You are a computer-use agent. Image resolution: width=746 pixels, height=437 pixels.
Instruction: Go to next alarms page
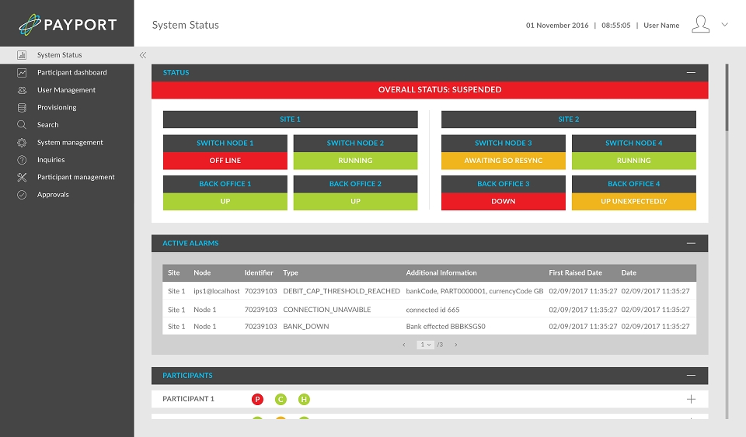pyautogui.click(x=456, y=345)
